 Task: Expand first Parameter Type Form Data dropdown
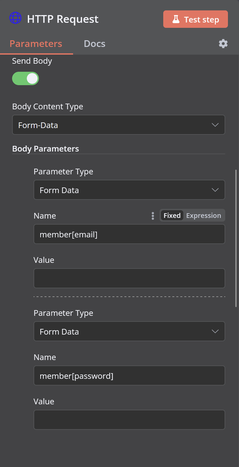pyautogui.click(x=129, y=190)
